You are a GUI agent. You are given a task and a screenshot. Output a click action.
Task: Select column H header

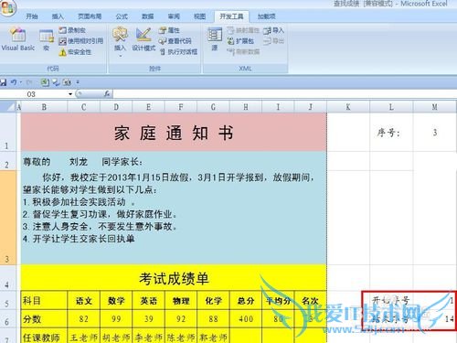246,107
